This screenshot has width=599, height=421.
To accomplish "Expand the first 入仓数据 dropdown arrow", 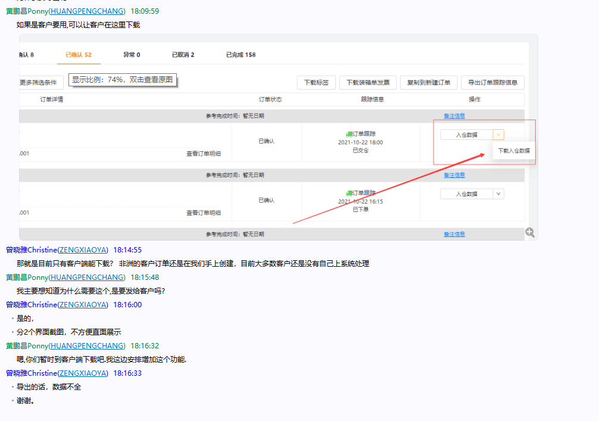I will click(x=498, y=135).
